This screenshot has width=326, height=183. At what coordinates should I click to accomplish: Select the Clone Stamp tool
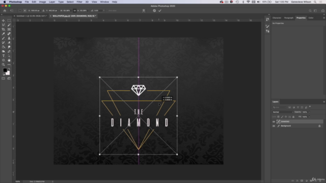[9, 38]
